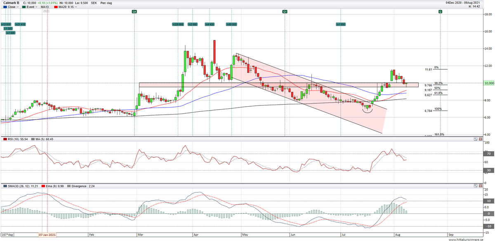Click the RSI (10): 55,54 label

click(18, 140)
